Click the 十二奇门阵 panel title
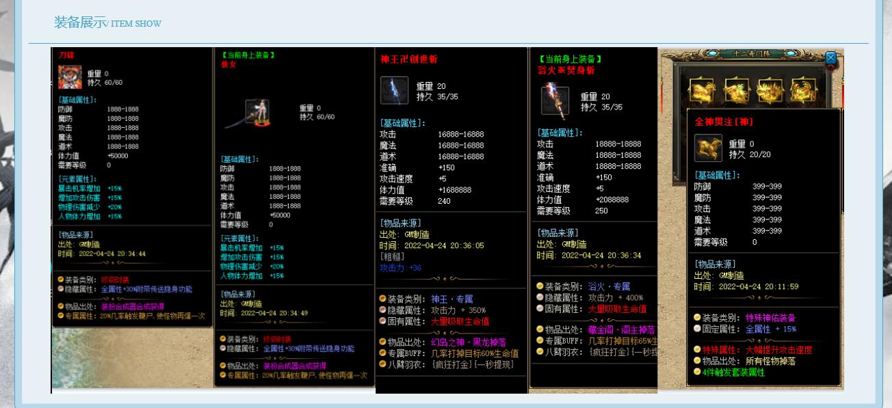 coord(751,55)
